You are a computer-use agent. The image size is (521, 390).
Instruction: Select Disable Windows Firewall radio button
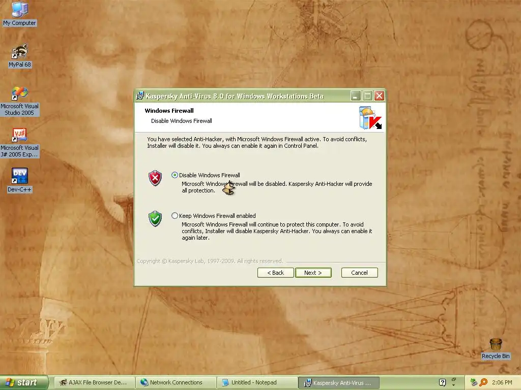pos(175,175)
